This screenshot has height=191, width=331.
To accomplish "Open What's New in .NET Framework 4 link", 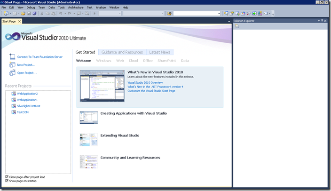I will coord(155,87).
